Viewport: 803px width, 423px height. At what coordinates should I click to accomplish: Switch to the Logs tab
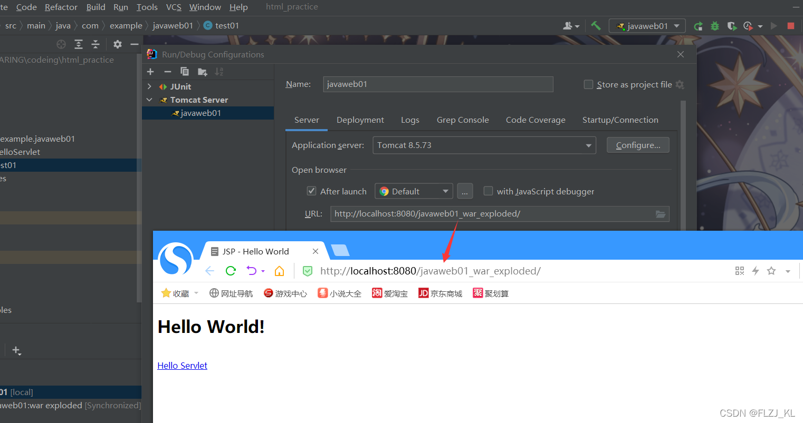(x=410, y=120)
